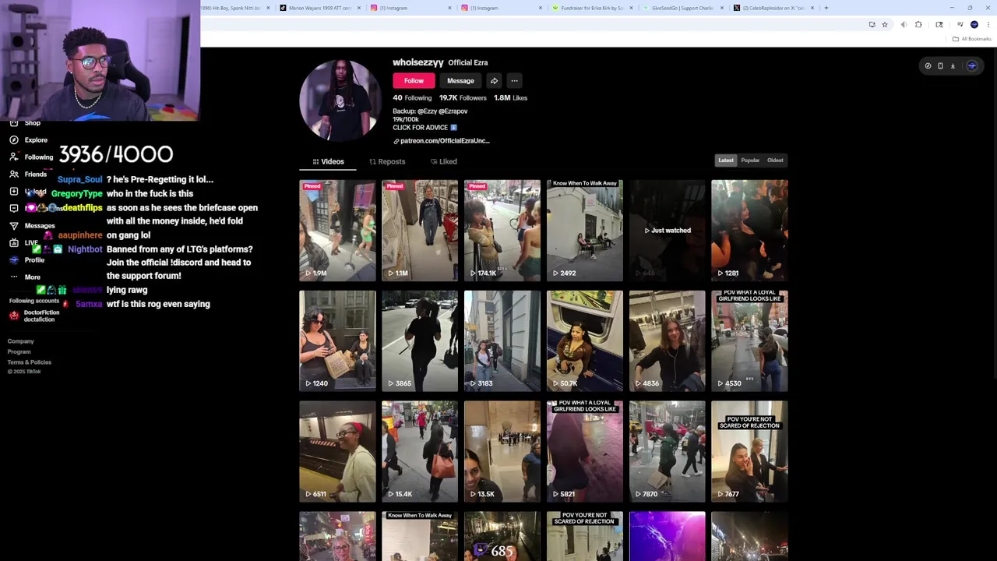Click the download icon in top-right pill
997x561 pixels.
953,66
